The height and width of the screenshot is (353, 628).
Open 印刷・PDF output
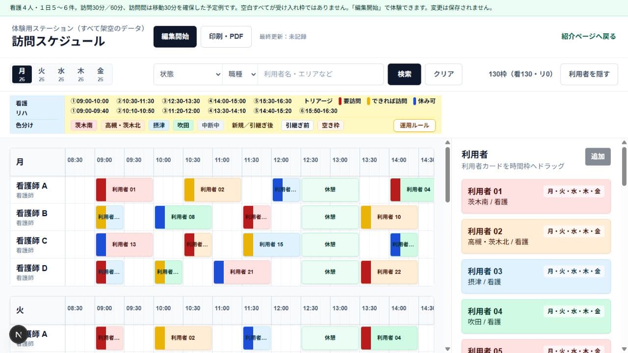(226, 37)
